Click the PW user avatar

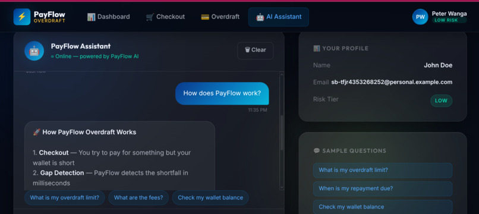420,17
